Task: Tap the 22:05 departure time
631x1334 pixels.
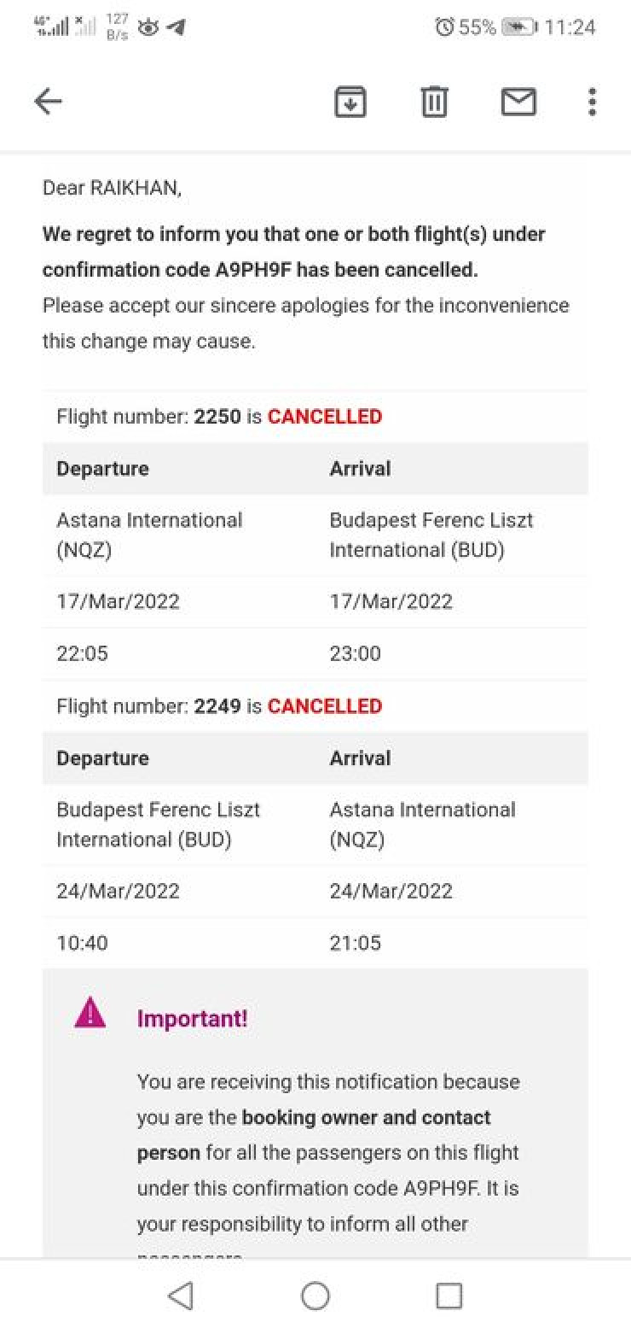Action: coord(82,654)
